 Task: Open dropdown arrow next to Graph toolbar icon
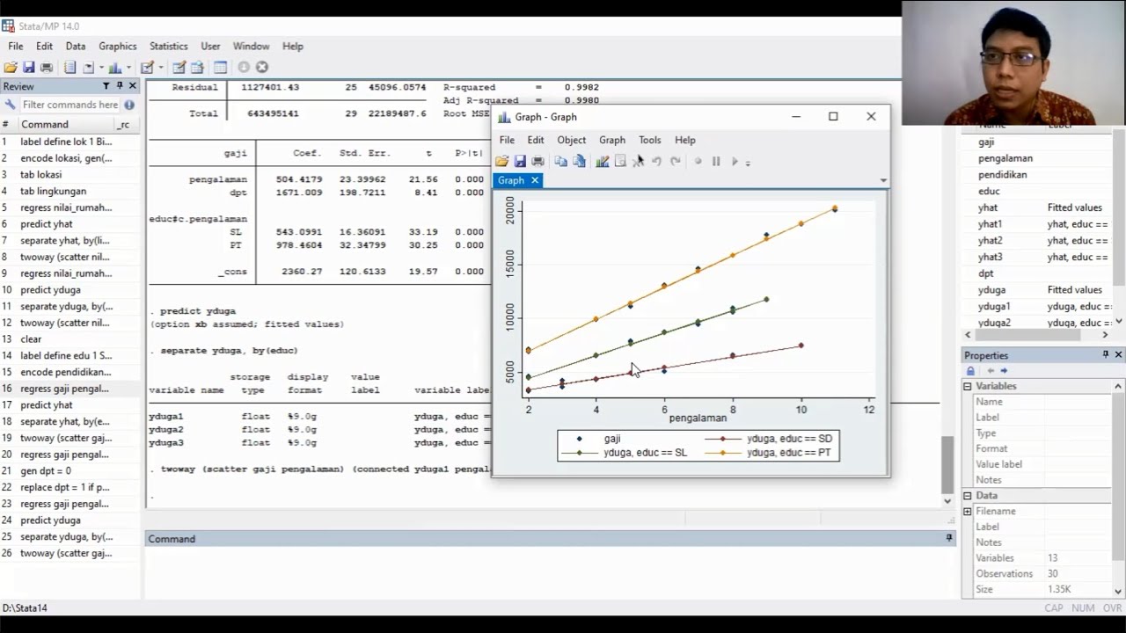pos(128,68)
